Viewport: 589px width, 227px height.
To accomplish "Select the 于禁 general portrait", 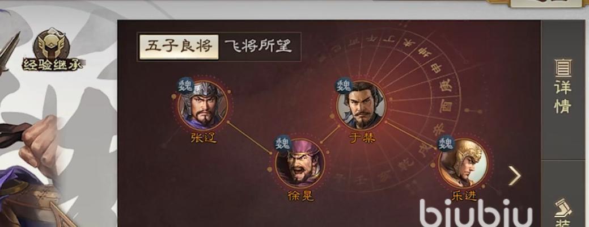I will point(361,106).
